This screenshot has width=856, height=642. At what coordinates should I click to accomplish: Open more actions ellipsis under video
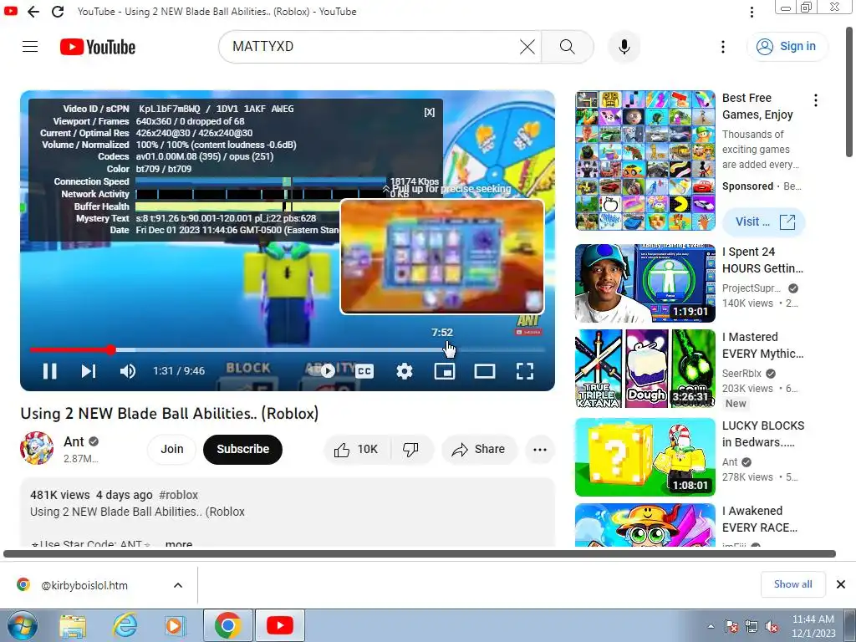point(540,449)
